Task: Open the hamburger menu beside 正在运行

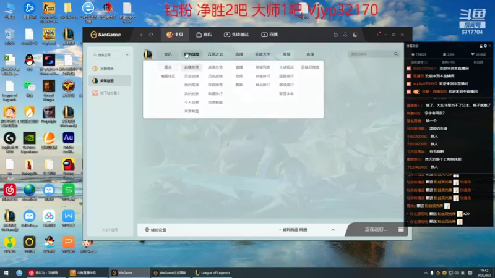Action: (x=401, y=229)
